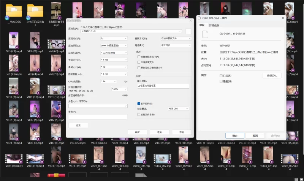The image size is (304, 181).
Task: Select the VID3 (2).mp4 file icon
Action: point(14,132)
